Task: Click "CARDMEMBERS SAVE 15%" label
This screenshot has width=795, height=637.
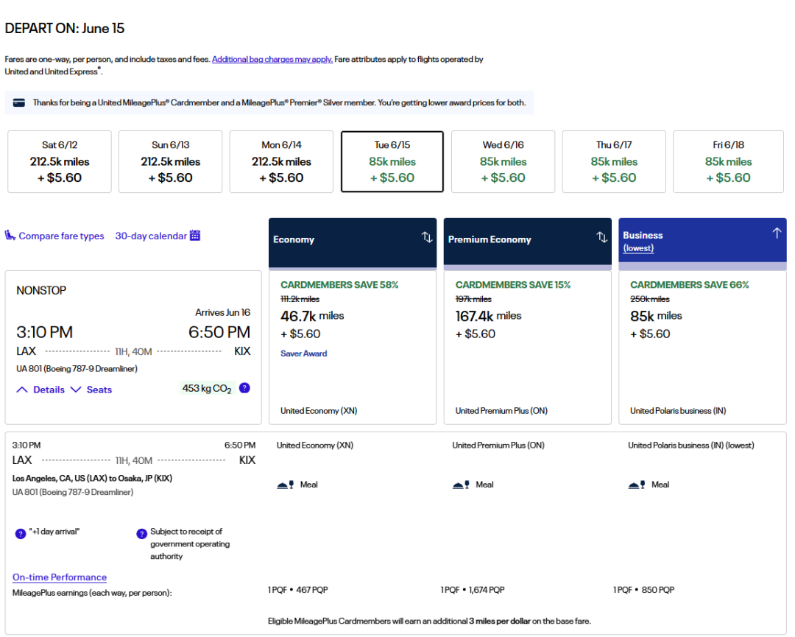Action: [512, 285]
